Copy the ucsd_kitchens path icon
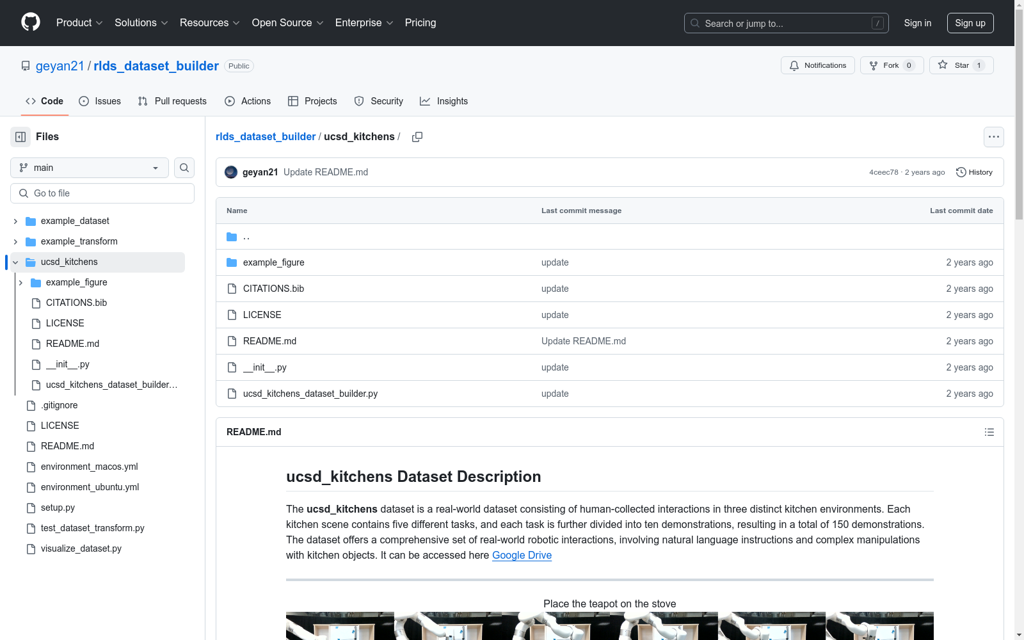1024x640 pixels. tap(417, 137)
